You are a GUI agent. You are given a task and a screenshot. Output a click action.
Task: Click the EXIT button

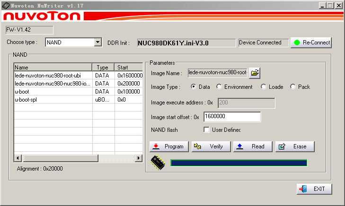click(x=314, y=189)
